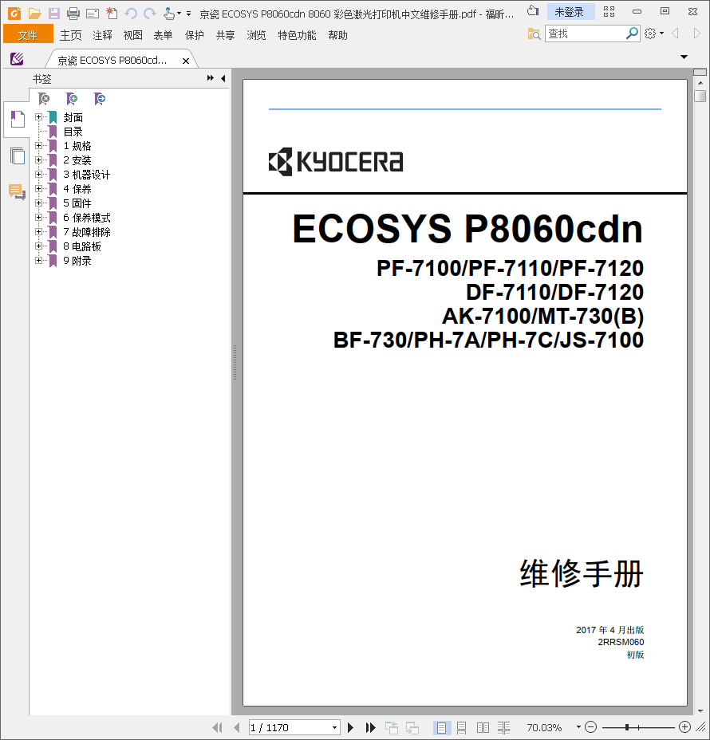Click the 未登录 sign-in button
Viewport: 710px width, 740px height.
point(570,12)
